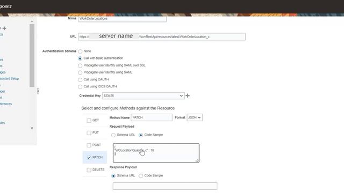Select Call using IDCS OAUTH option

coord(80,87)
